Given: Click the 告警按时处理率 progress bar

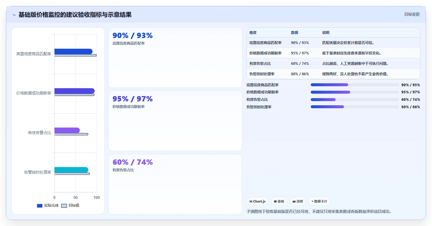Looking at the screenshot, I should click(x=355, y=107).
